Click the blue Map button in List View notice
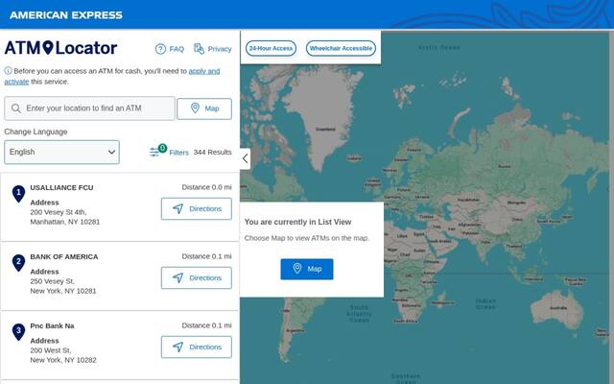This screenshot has width=614, height=384. tap(307, 269)
